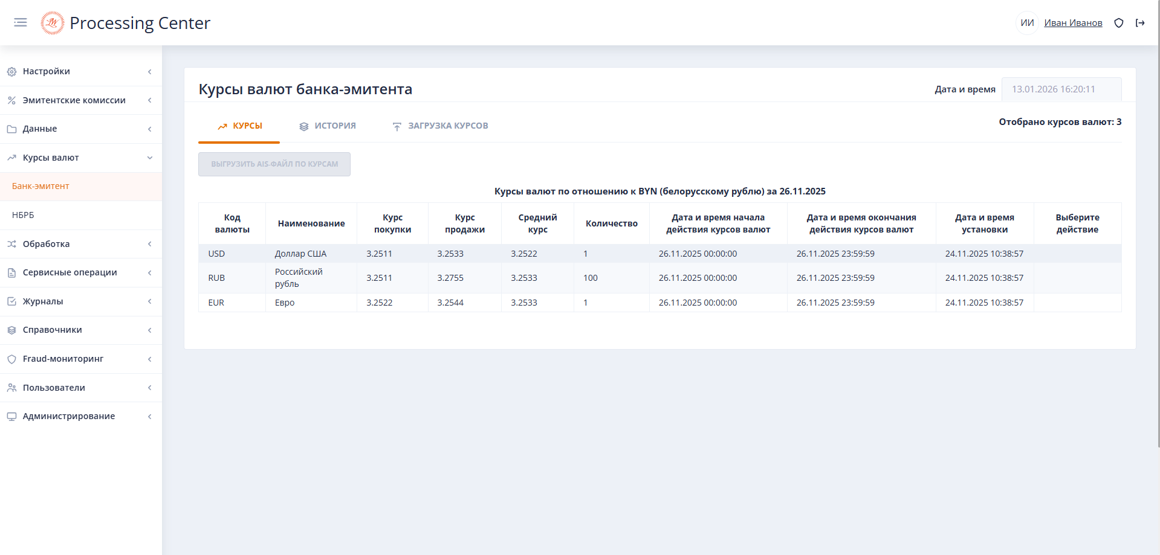The image size is (1160, 555).
Task: Expand the Администрирование section
Action: [x=149, y=417]
